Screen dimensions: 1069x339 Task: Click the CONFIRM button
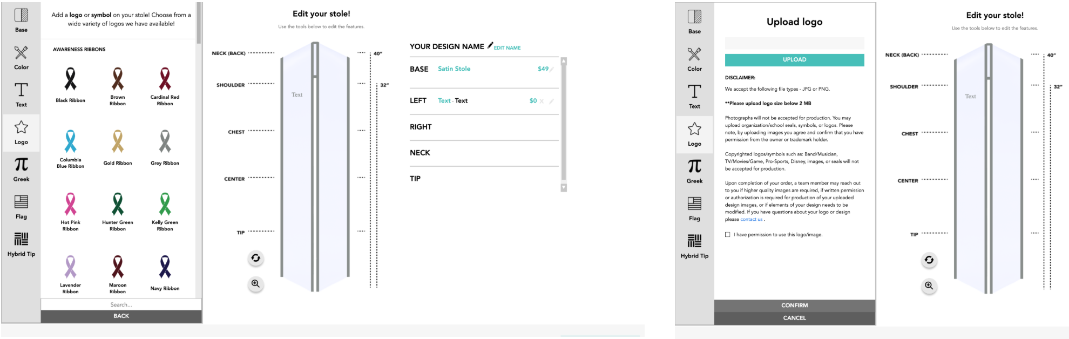point(794,306)
